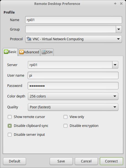Click the Basic tab info icon

(x=6, y=52)
